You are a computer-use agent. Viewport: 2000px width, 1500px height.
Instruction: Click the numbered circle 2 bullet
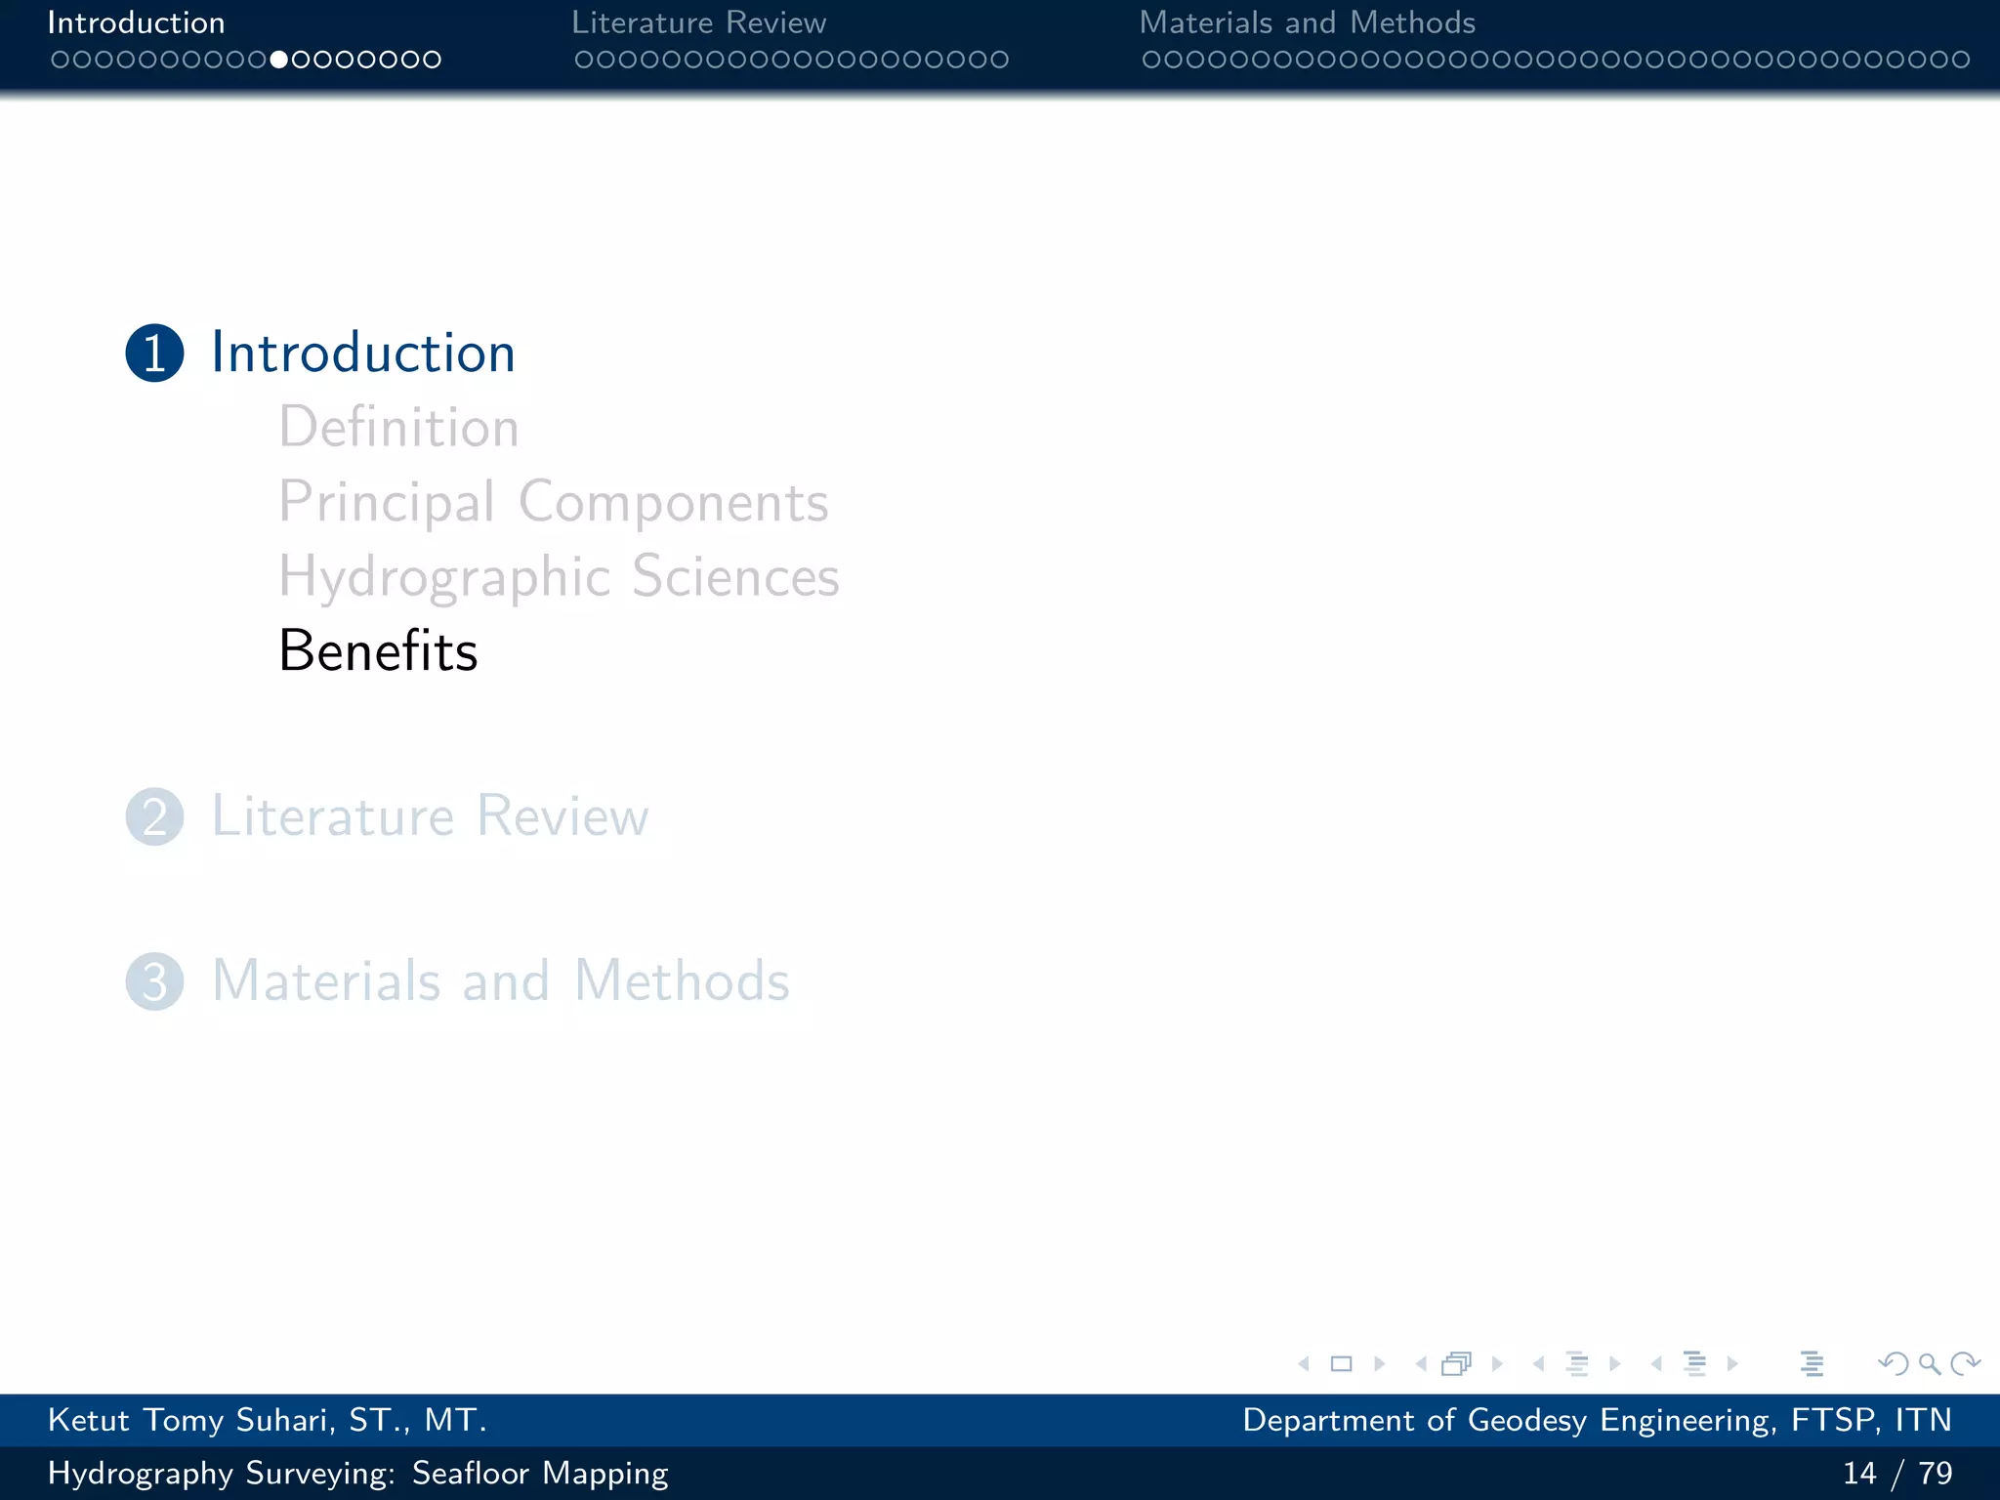(x=155, y=816)
